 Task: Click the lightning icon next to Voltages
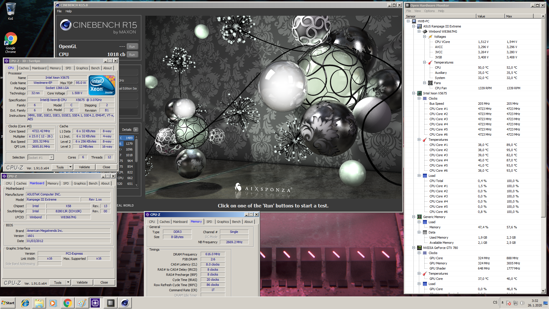pyautogui.click(x=430, y=37)
